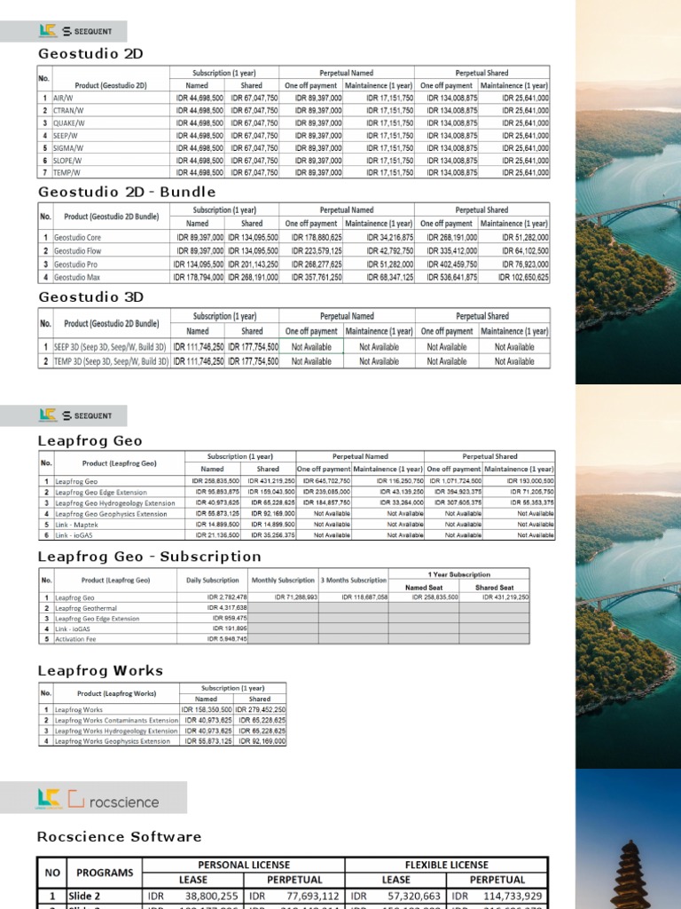Click the 'FLEXIBLE LICENSE' header
This screenshot has width=681, height=909.
click(447, 865)
